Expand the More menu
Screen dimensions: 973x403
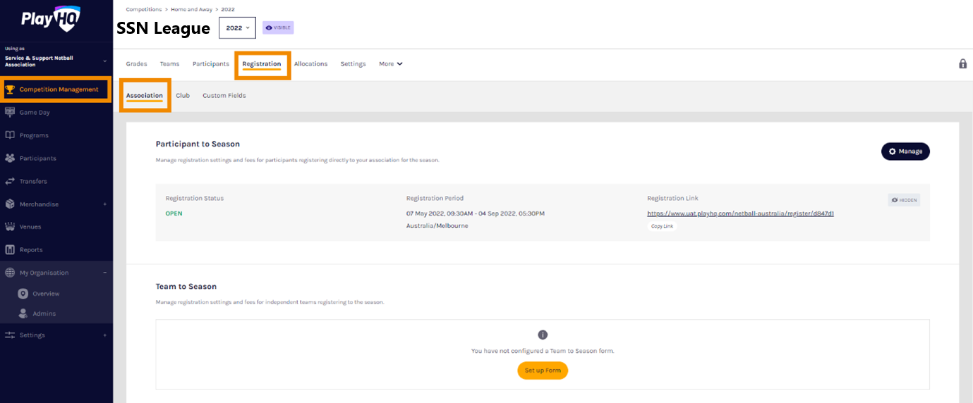click(x=390, y=64)
